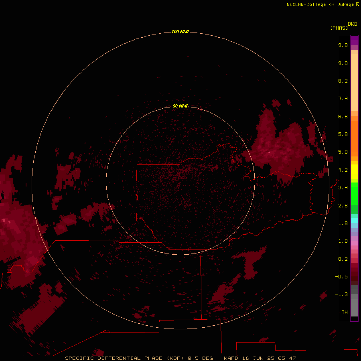The width and height of the screenshot is (361, 361).
Task: Click the product title text at bottom
Action: 180,358
